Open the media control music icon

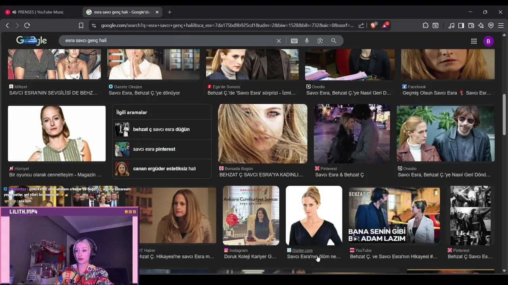[x=451, y=25]
